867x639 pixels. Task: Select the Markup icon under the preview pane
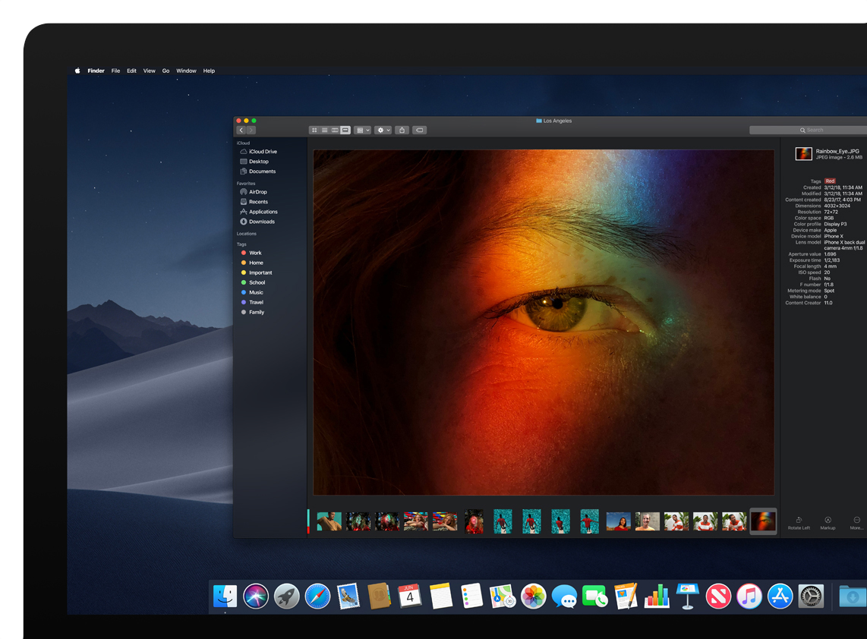click(828, 521)
